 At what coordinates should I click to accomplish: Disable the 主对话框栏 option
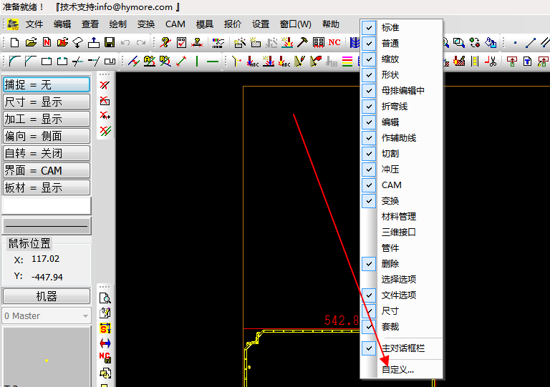click(403, 348)
